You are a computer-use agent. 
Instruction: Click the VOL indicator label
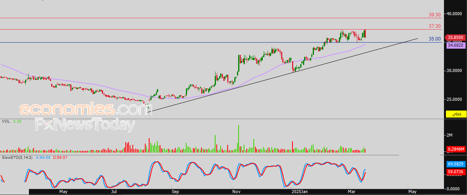point(5,121)
